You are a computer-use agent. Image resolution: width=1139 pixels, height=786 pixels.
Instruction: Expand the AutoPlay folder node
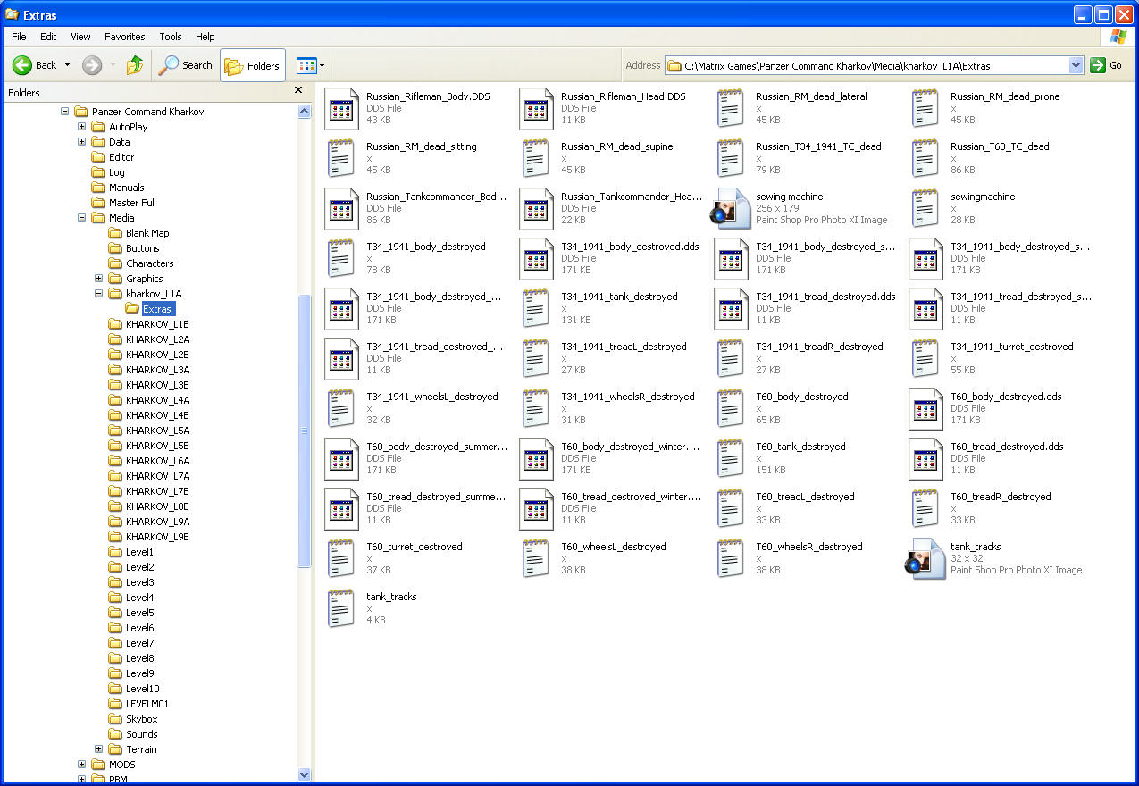point(81,127)
